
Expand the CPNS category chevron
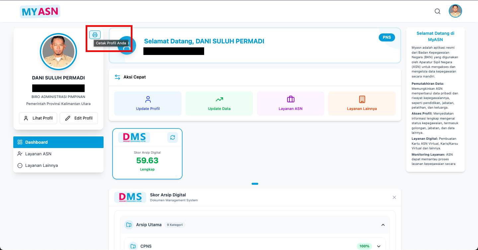point(378,246)
